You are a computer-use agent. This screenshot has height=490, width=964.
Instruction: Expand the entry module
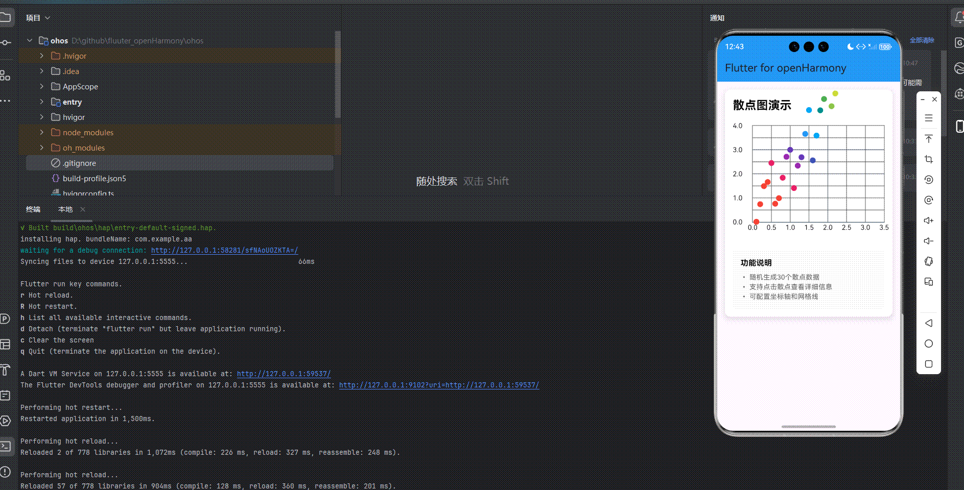(42, 102)
